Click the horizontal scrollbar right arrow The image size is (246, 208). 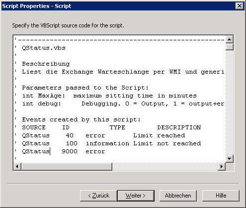[x=222, y=166]
